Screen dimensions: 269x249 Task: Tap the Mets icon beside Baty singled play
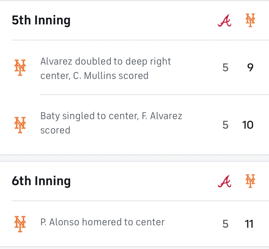(20, 124)
